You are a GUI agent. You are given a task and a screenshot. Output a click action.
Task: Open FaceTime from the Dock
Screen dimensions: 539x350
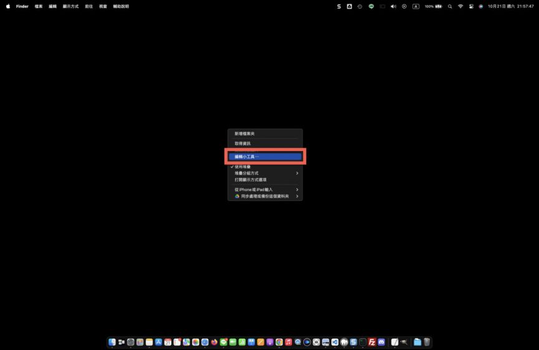point(233,342)
